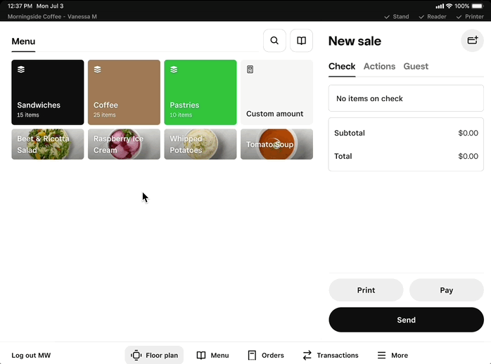Image resolution: width=491 pixels, height=364 pixels.
Task: Open Orders from the bottom navigation
Action: point(266,356)
